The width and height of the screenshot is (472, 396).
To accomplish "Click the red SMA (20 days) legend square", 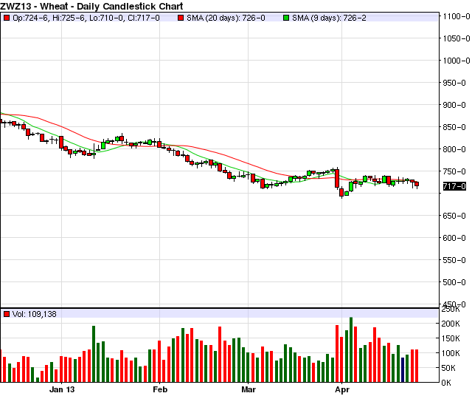I will tap(181, 18).
